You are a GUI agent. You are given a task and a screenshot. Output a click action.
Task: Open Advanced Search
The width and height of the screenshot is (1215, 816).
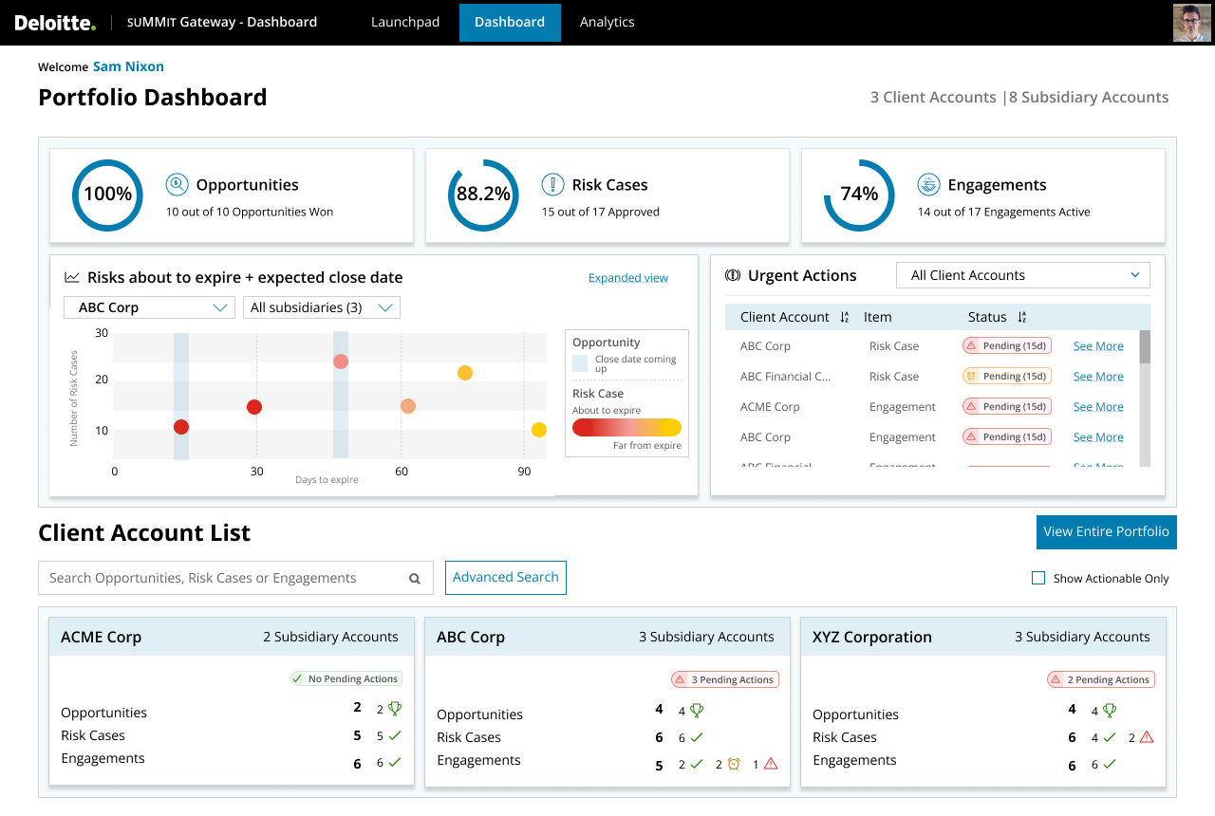coord(506,578)
